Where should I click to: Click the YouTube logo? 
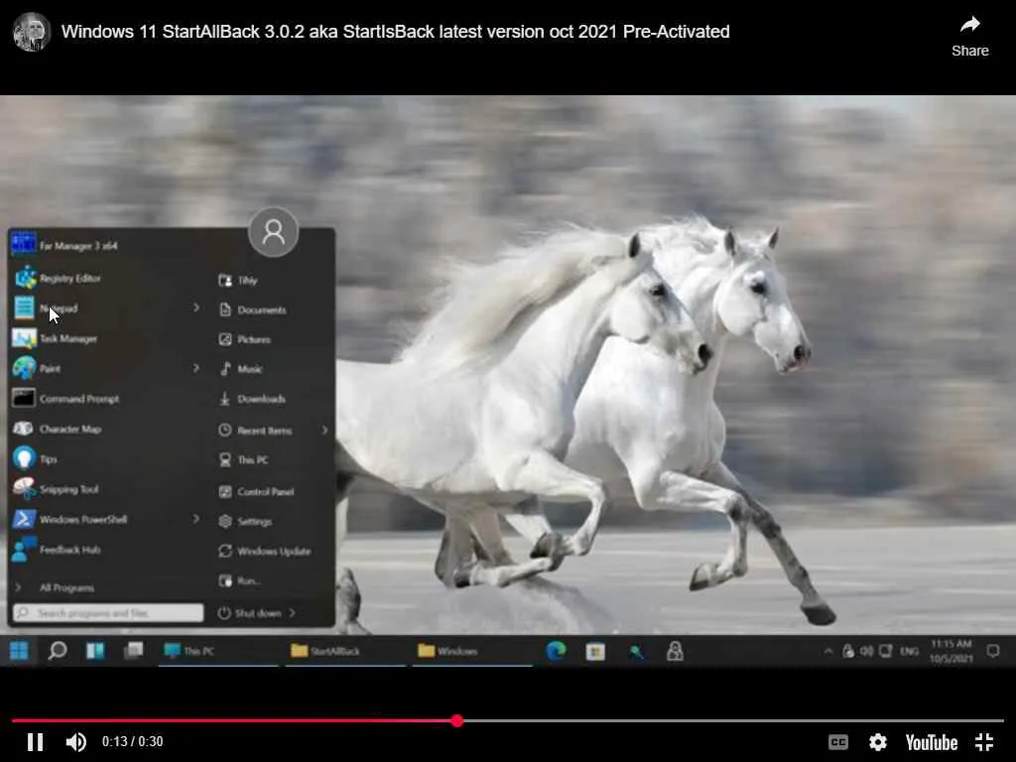tap(931, 742)
